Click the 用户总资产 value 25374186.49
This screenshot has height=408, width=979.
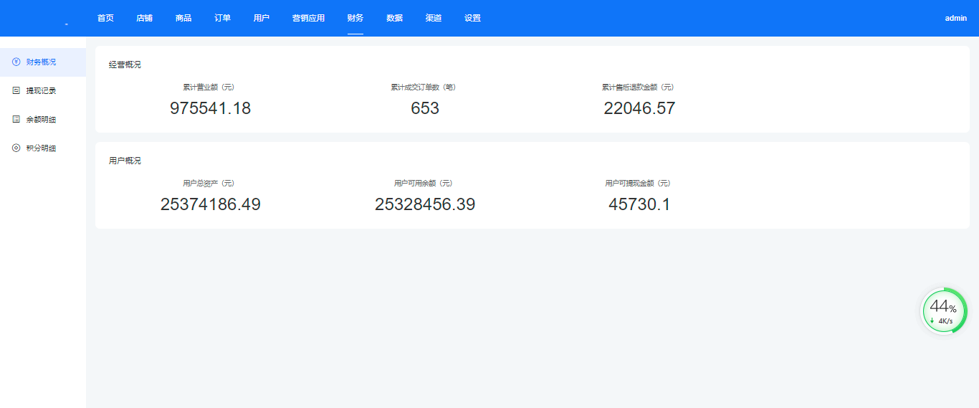210,204
